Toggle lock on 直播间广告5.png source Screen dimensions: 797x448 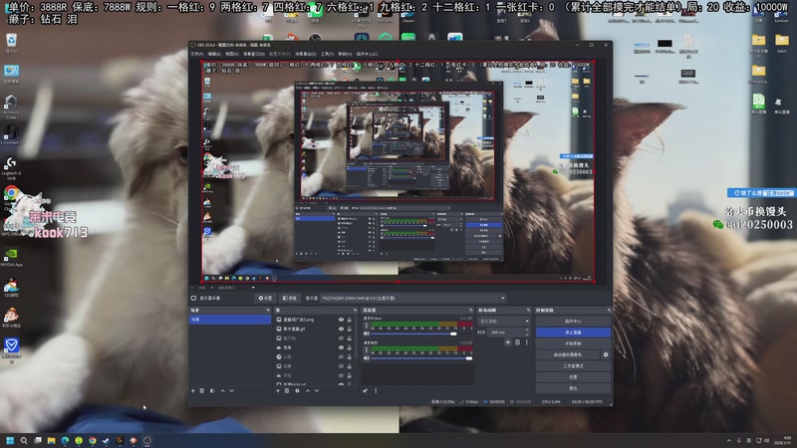click(x=350, y=320)
